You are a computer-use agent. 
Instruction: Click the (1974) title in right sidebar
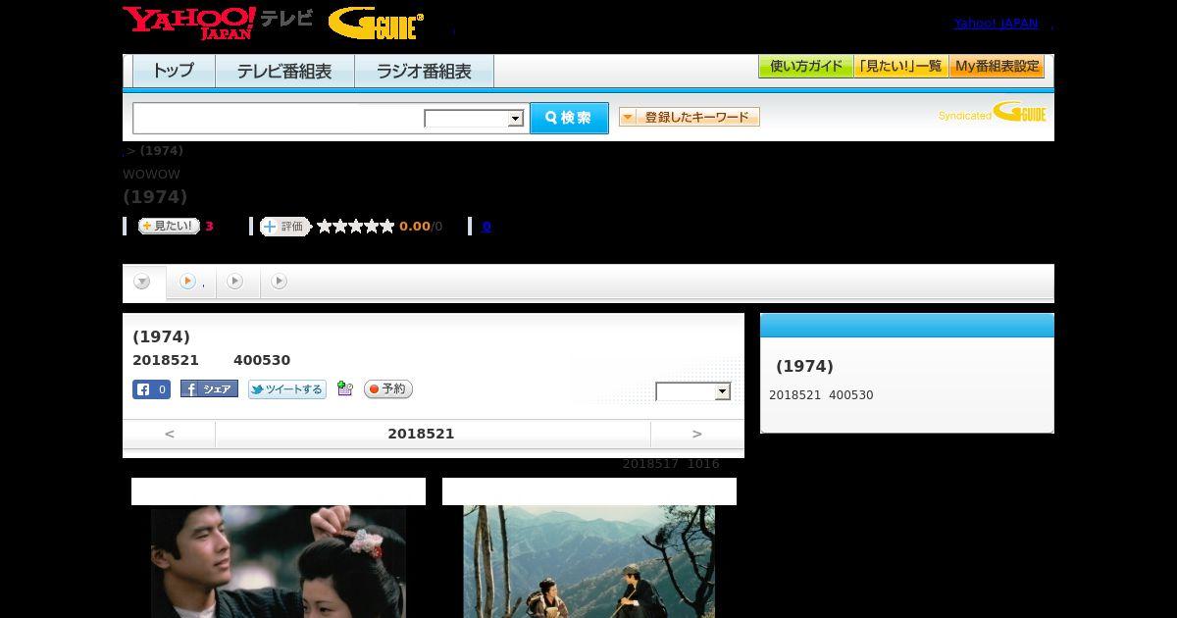[804, 366]
